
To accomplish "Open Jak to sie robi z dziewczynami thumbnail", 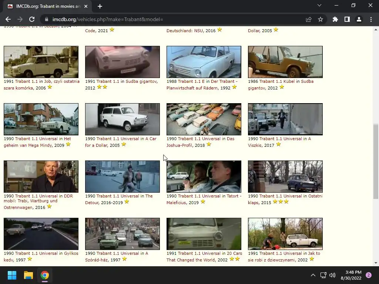I will pos(285,234).
